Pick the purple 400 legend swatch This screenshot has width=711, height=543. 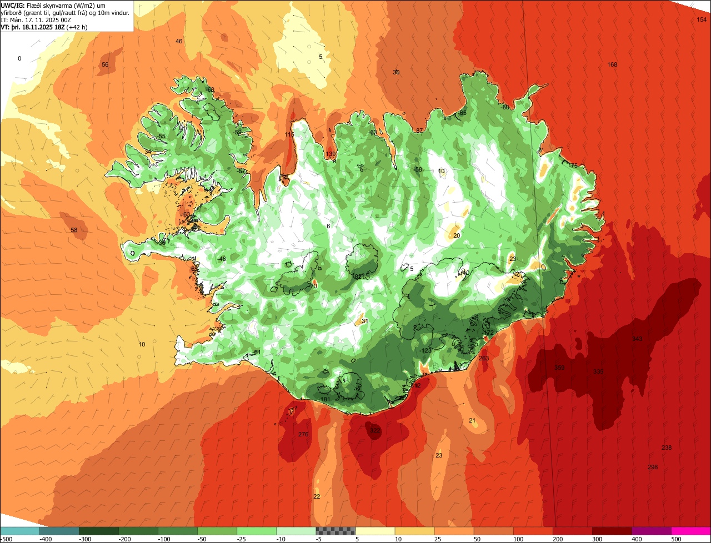(652, 531)
